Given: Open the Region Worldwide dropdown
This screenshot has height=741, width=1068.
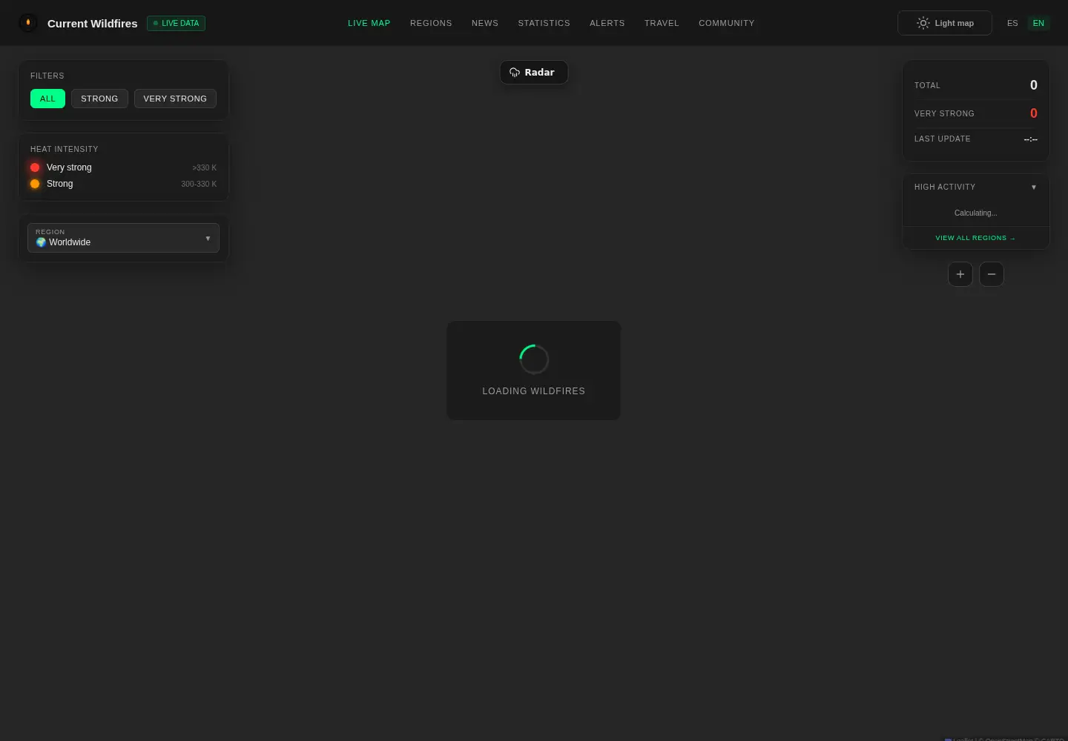Looking at the screenshot, I should 123,238.
